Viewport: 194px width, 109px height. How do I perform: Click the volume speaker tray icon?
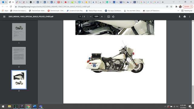[177, 106]
